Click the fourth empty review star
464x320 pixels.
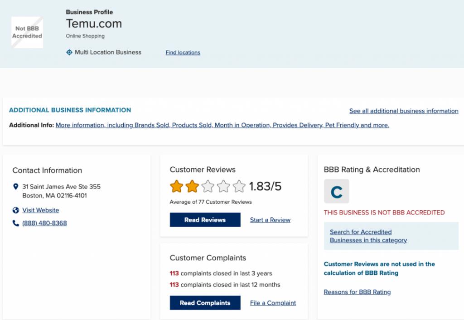[223, 186]
